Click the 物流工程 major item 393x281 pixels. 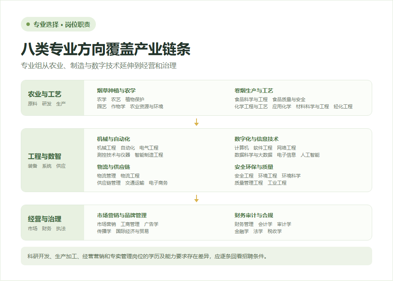point(130,176)
